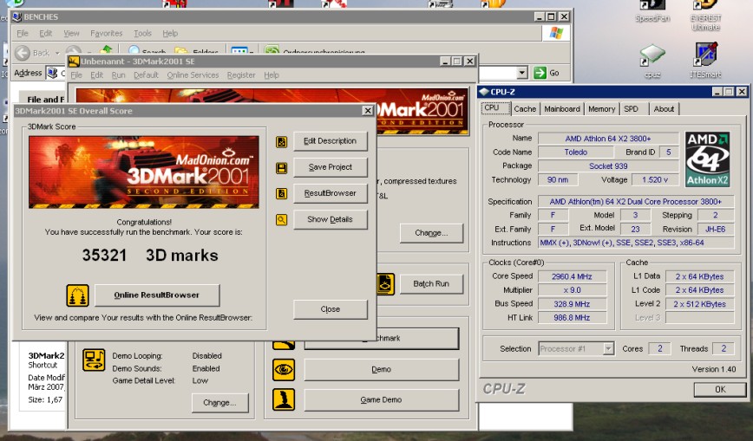Click the Edit Description icon in score dialog
The image size is (753, 441).
(x=281, y=141)
